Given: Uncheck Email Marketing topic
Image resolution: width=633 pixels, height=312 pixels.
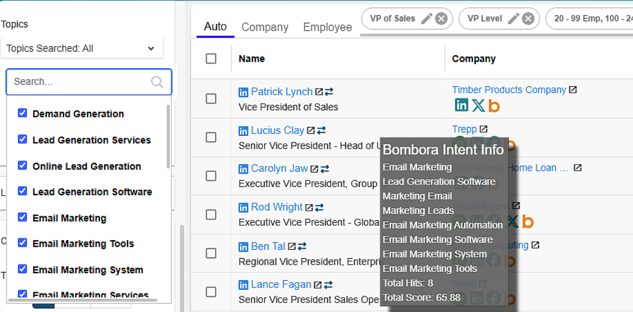Looking at the screenshot, I should tap(23, 217).
